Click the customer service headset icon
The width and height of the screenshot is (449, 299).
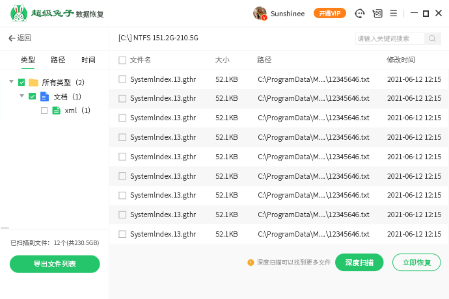(x=360, y=14)
